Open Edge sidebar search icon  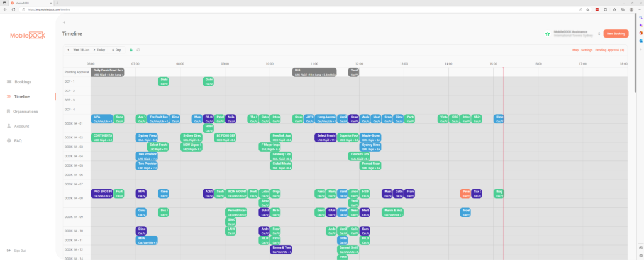click(640, 17)
